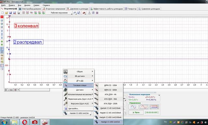Click the save-as floppy icon with red mark
The height and width of the screenshot is (125, 208).
[x=14, y=13]
